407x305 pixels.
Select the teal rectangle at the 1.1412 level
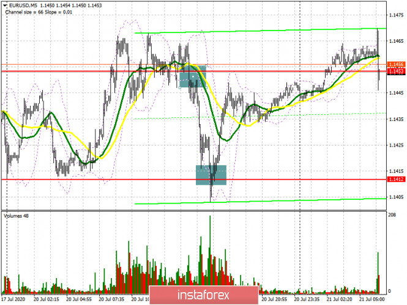click(211, 175)
